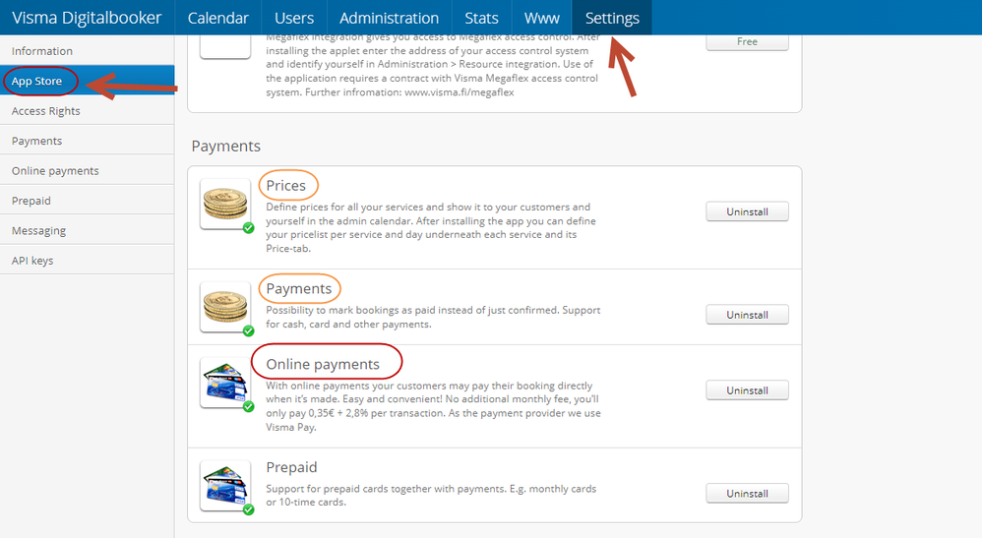982x538 pixels.
Task: Click the Megaflex app icon at top
Action: (225, 46)
